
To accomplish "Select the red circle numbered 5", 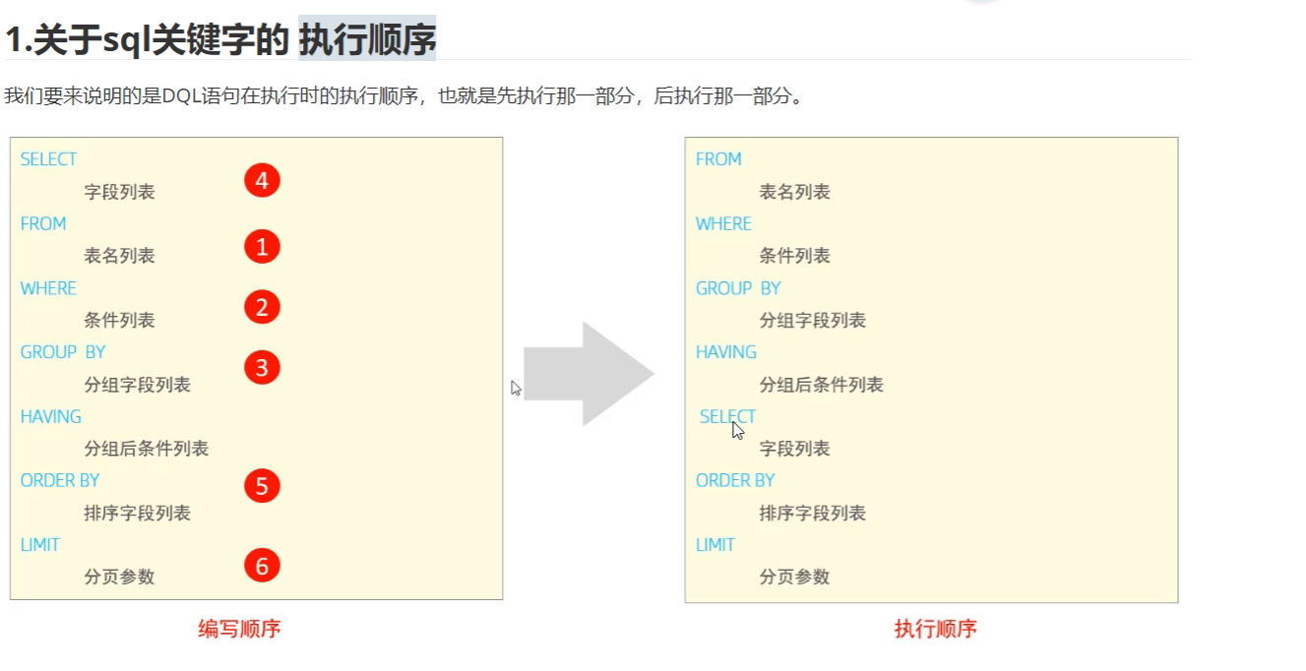I will point(262,486).
